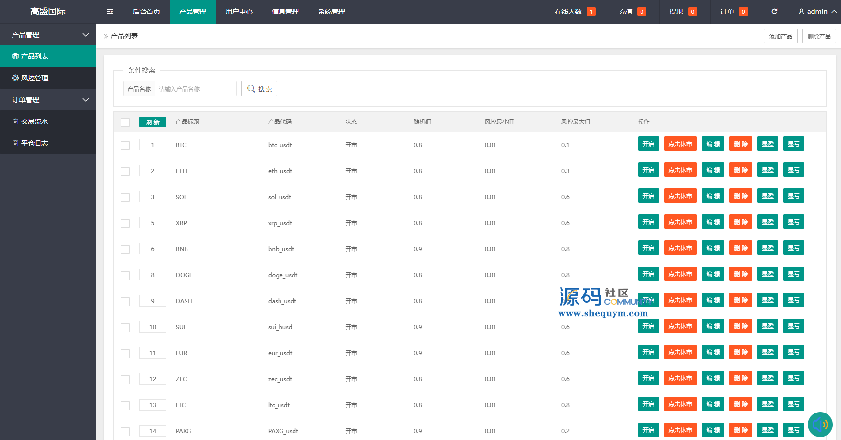Image resolution: width=841 pixels, height=440 pixels.
Task: Open the admin user dropdown
Action: coord(817,12)
